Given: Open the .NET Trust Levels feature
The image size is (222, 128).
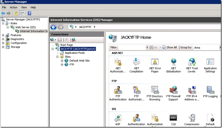Looking at the screenshot, I should click(192, 65).
